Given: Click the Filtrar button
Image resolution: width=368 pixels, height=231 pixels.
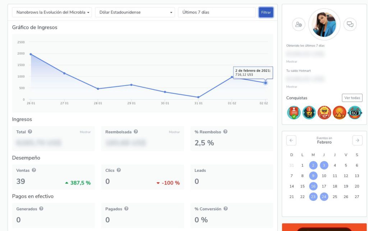Looking at the screenshot, I should (266, 13).
